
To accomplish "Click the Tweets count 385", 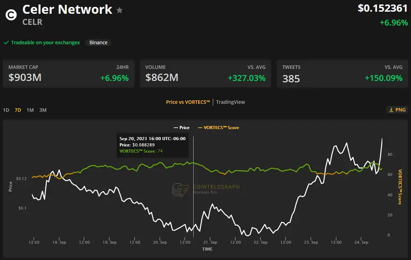I will click(291, 78).
